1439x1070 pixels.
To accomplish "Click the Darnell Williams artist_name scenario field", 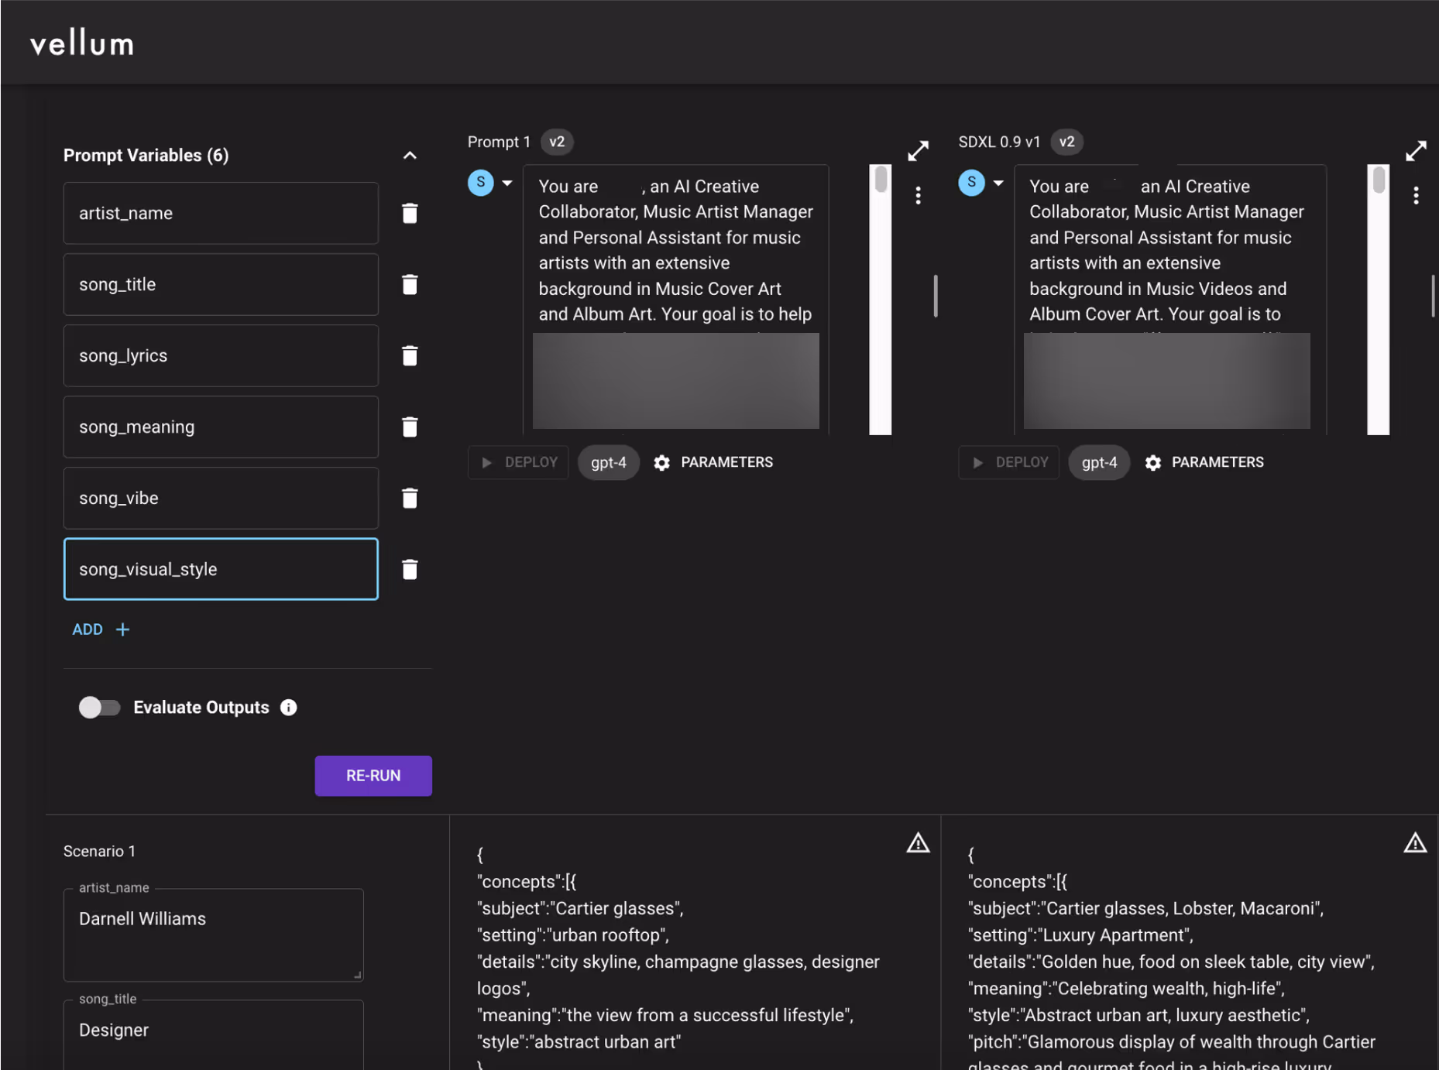I will point(214,935).
